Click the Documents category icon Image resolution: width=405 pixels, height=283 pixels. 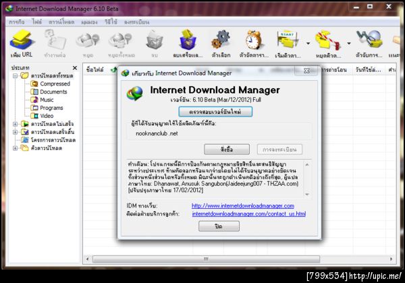pos(34,92)
